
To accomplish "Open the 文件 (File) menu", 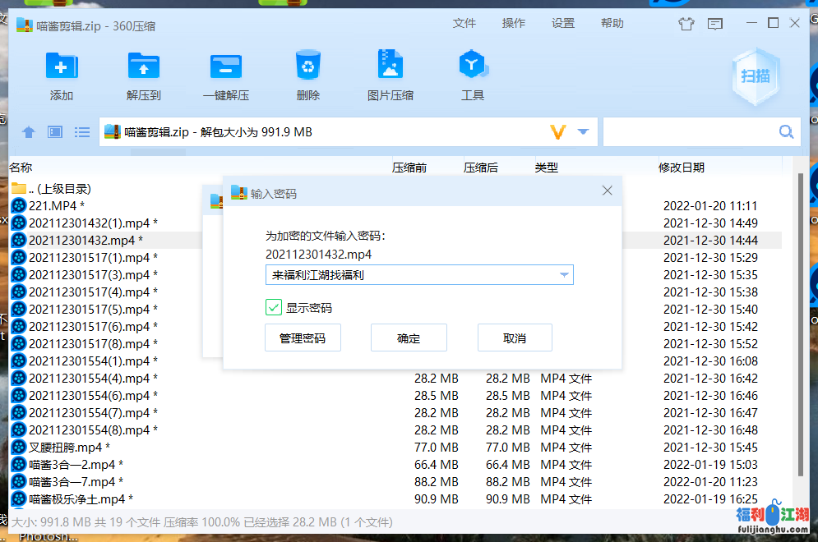I will (464, 23).
